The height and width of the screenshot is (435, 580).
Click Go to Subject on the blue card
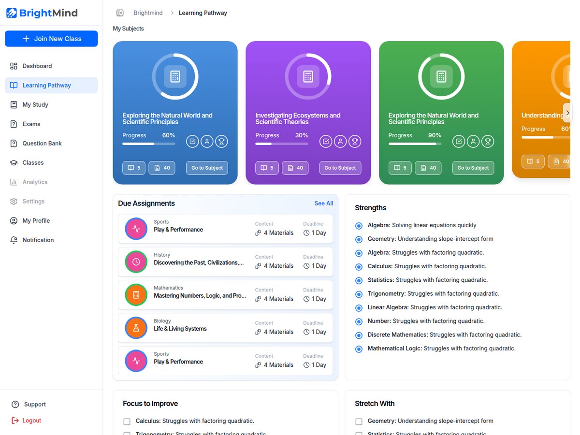coord(207,168)
